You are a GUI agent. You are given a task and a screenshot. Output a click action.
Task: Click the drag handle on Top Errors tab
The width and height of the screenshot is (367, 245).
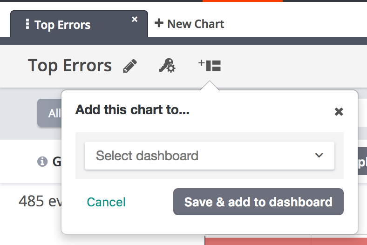coord(27,24)
